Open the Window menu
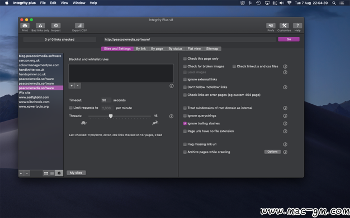The height and width of the screenshot is (218, 350). pos(79,3)
